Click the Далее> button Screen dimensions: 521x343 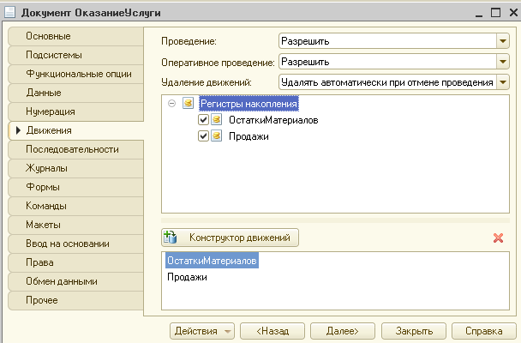point(343,331)
